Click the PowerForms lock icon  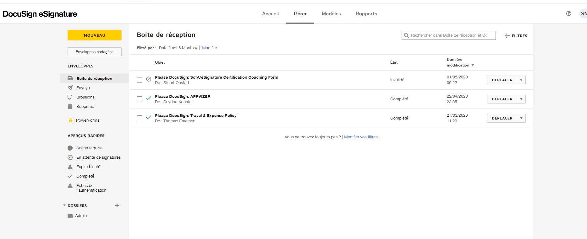(x=71, y=120)
